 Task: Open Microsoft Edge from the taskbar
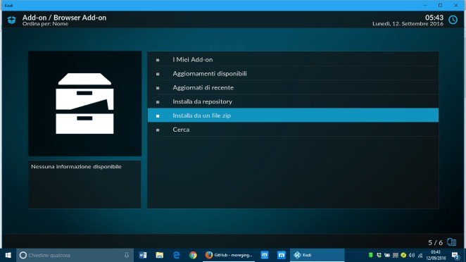point(177,255)
